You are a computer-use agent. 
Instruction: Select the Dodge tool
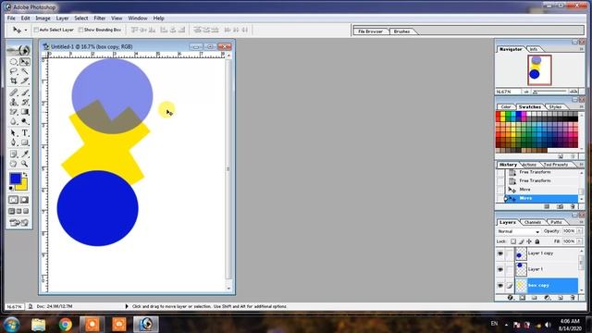coord(25,121)
